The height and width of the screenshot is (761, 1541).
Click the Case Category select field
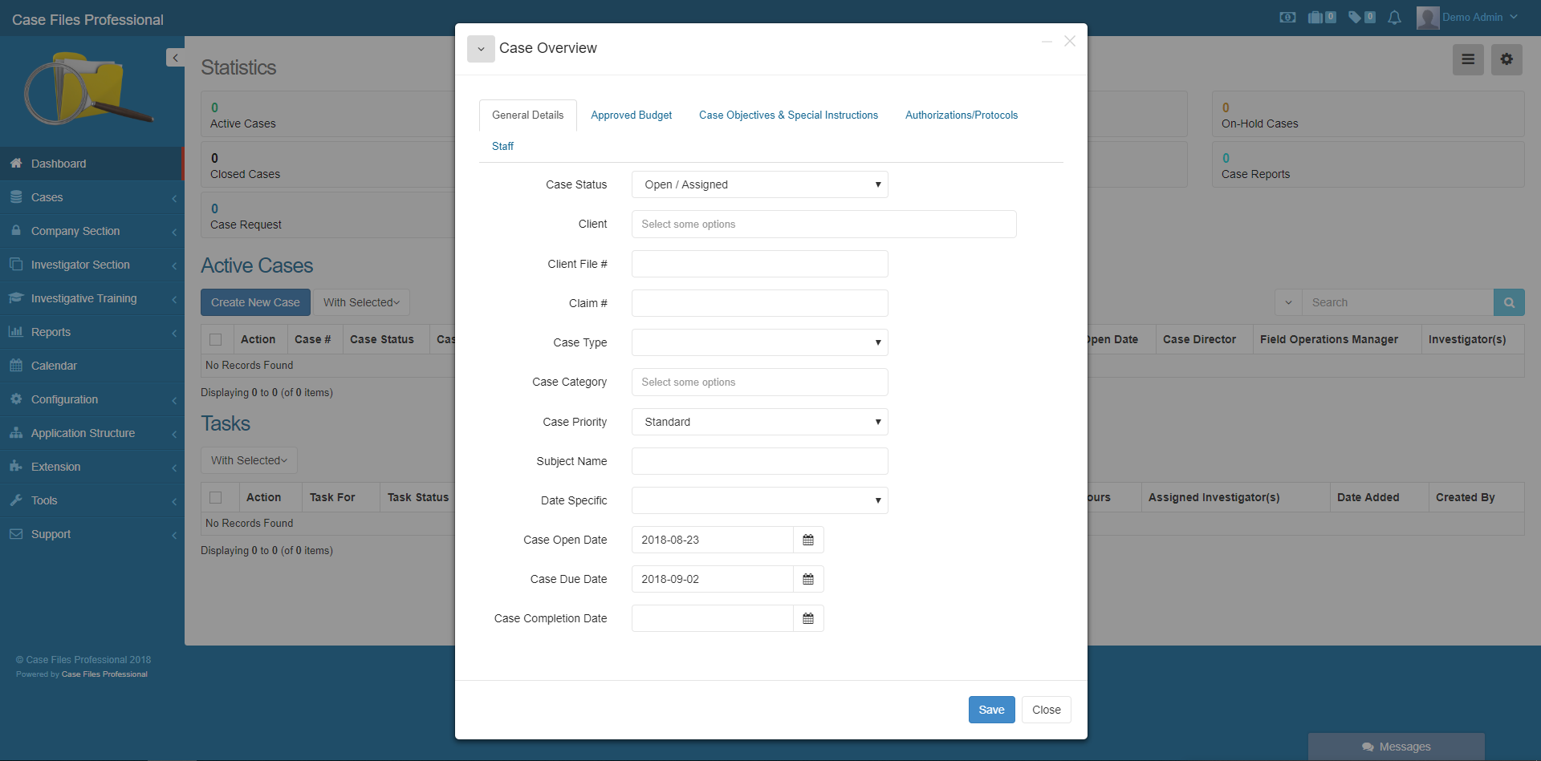pyautogui.click(x=759, y=383)
